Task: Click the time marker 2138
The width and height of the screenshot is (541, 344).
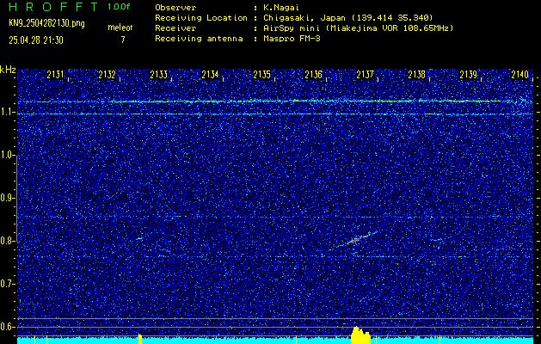Action: [417, 75]
